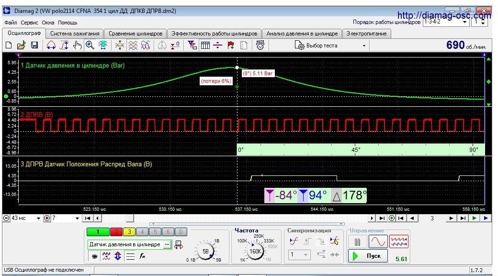The width and height of the screenshot is (498, 276).
Task: Click fit-waveform-to-width cyan icon
Action: (x=103, y=45)
